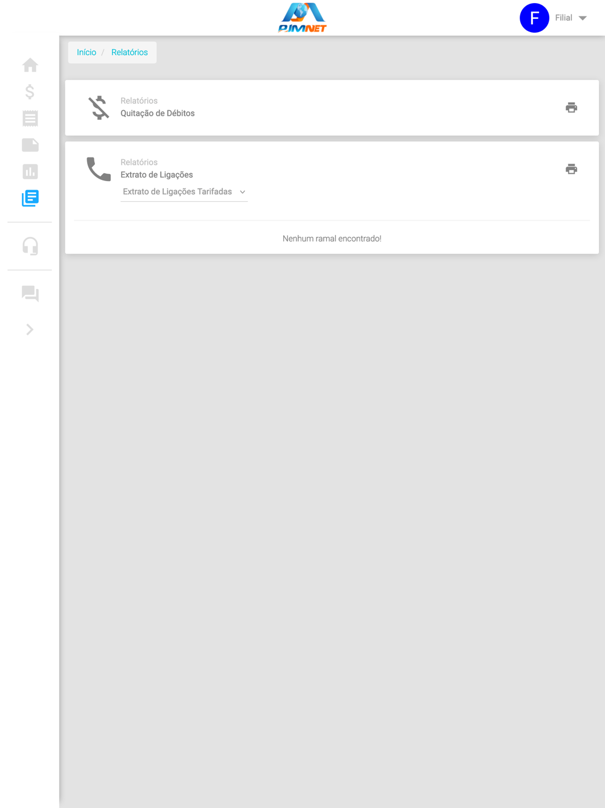Click the crossed-out dollar Quitação icon
The width and height of the screenshot is (605, 808).
tap(99, 108)
